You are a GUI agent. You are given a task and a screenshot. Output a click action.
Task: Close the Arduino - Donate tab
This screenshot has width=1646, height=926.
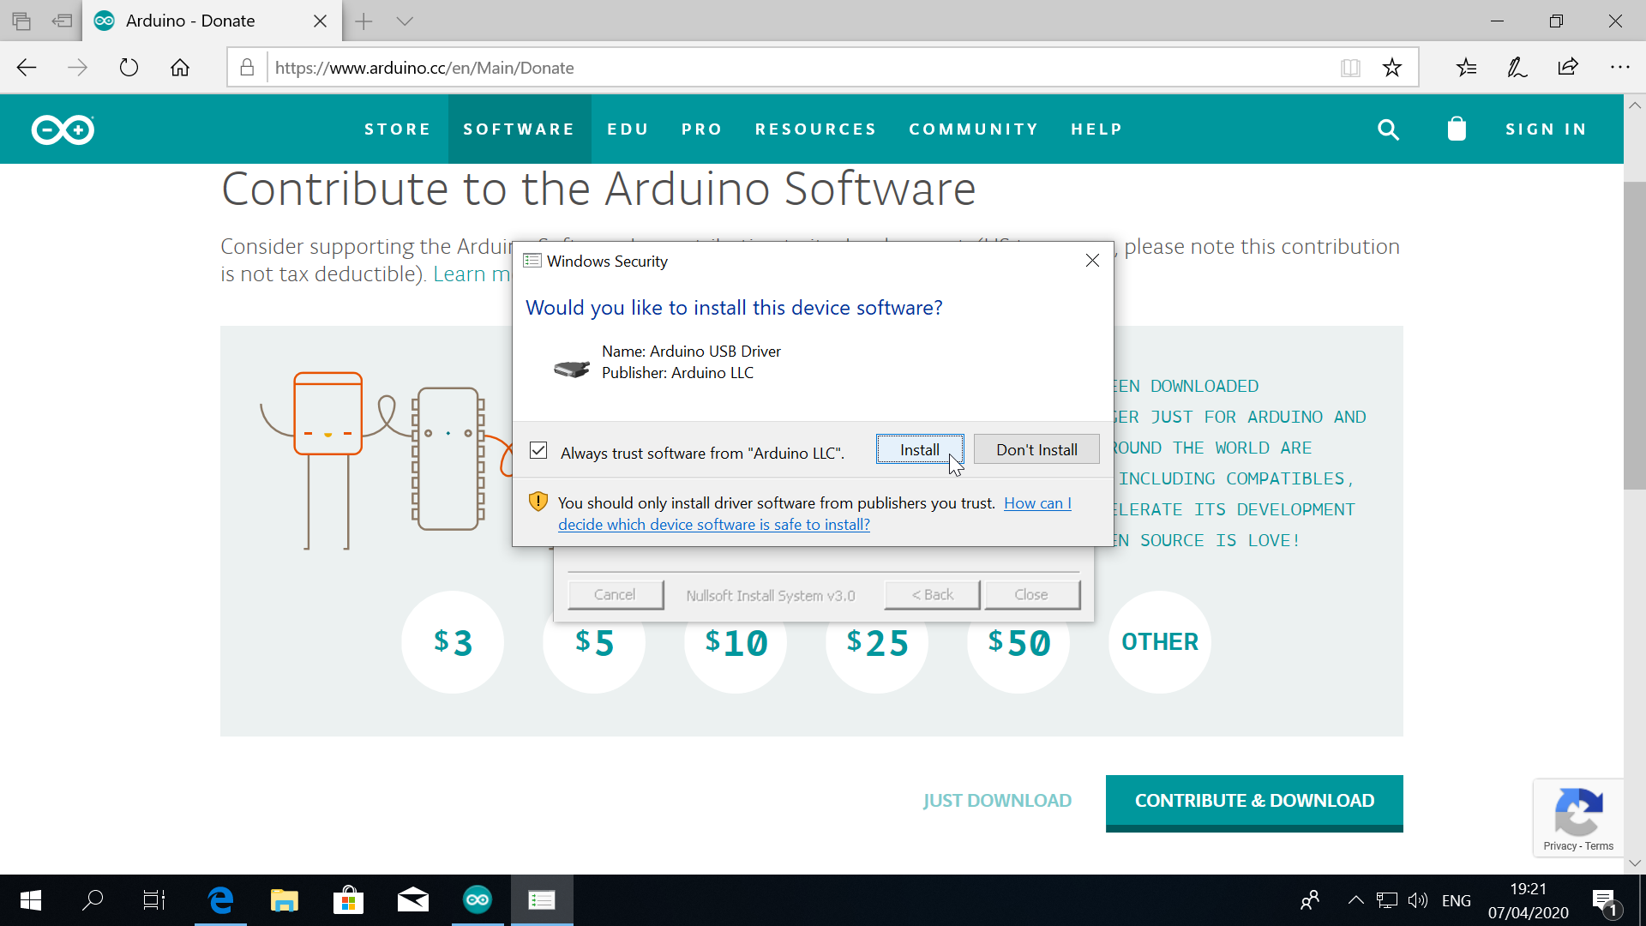pos(321,21)
